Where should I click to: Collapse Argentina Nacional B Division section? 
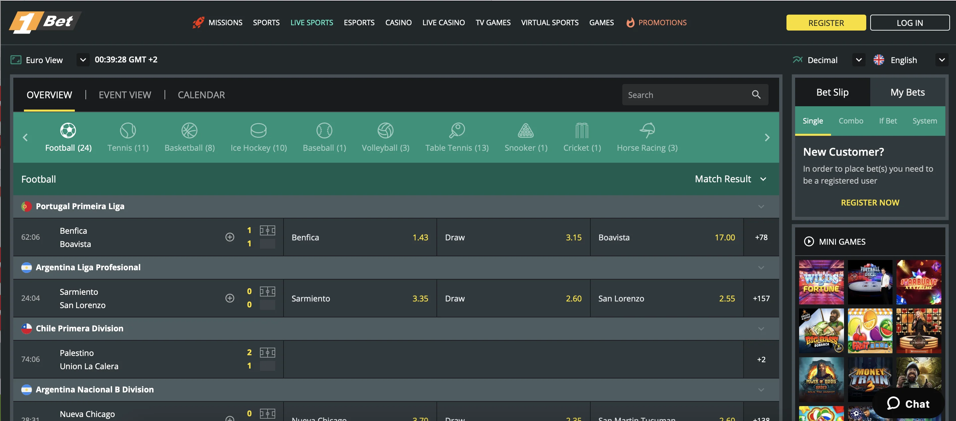[761, 390]
